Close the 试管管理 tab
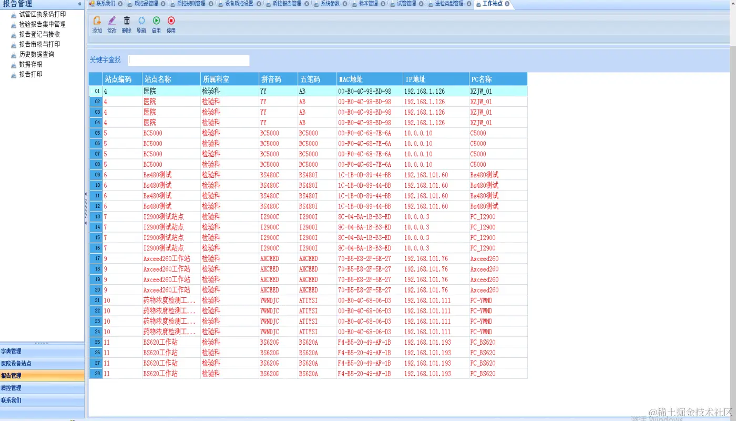 pyautogui.click(x=421, y=4)
